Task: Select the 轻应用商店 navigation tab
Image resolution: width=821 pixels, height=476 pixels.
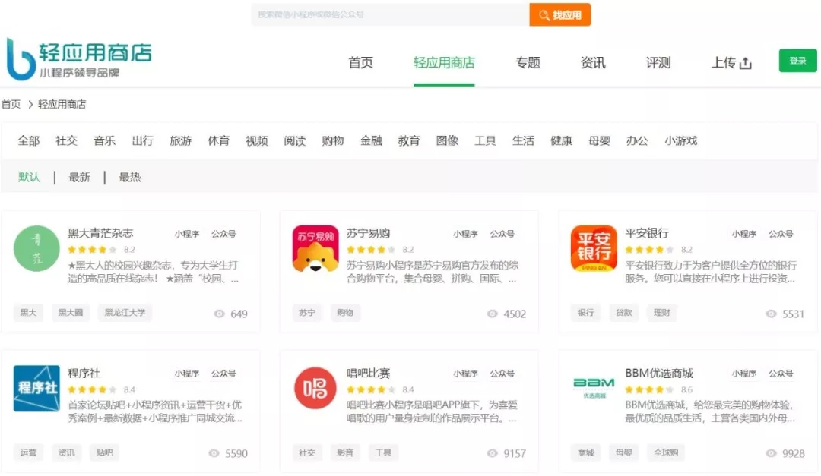Action: [x=444, y=63]
